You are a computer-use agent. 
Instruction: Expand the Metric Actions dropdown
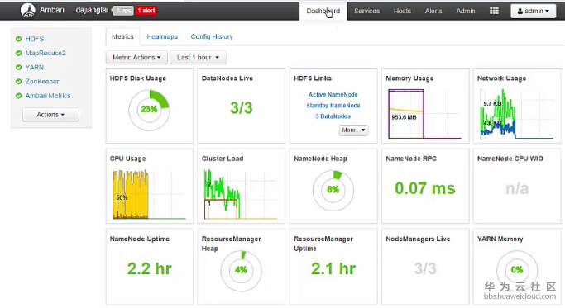coord(136,58)
